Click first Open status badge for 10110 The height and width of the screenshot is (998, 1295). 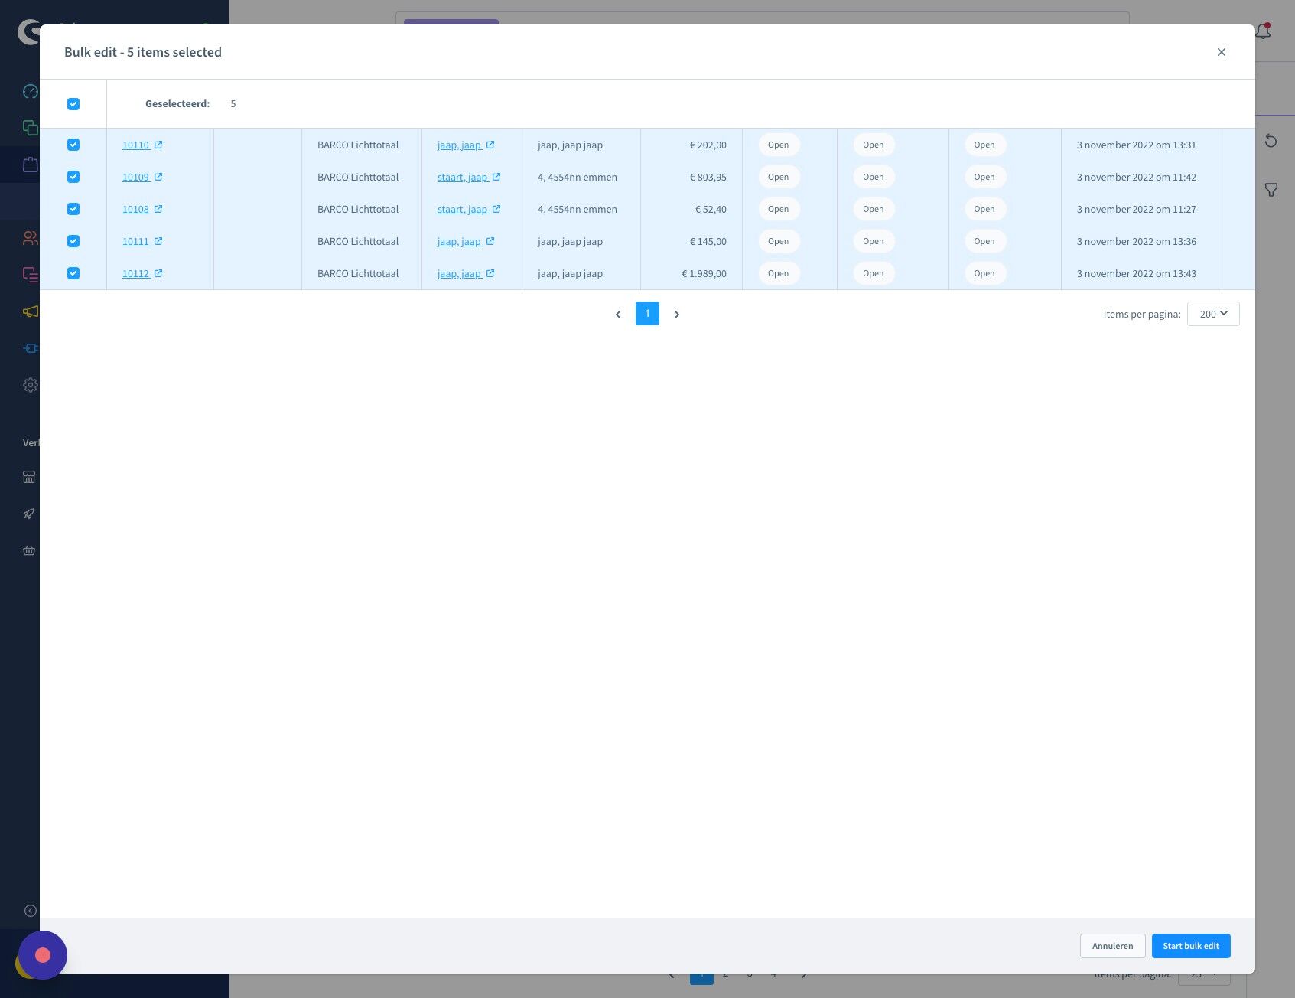click(x=779, y=145)
